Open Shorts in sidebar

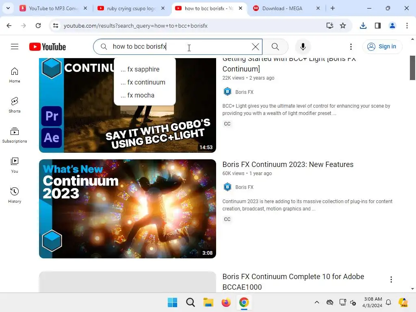tap(15, 105)
